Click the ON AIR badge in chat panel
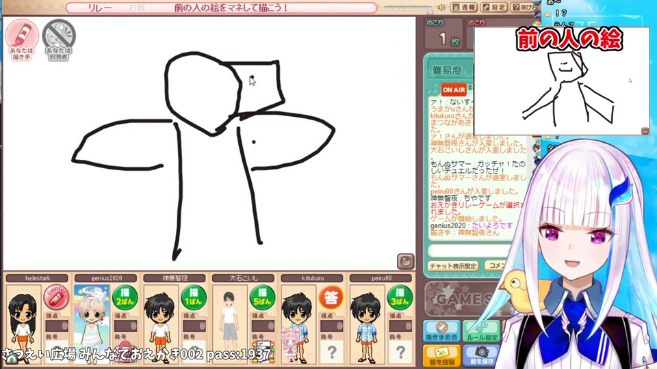The height and width of the screenshot is (369, 657). (453, 90)
